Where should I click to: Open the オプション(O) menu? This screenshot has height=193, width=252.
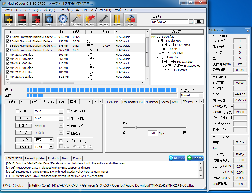click(101, 10)
